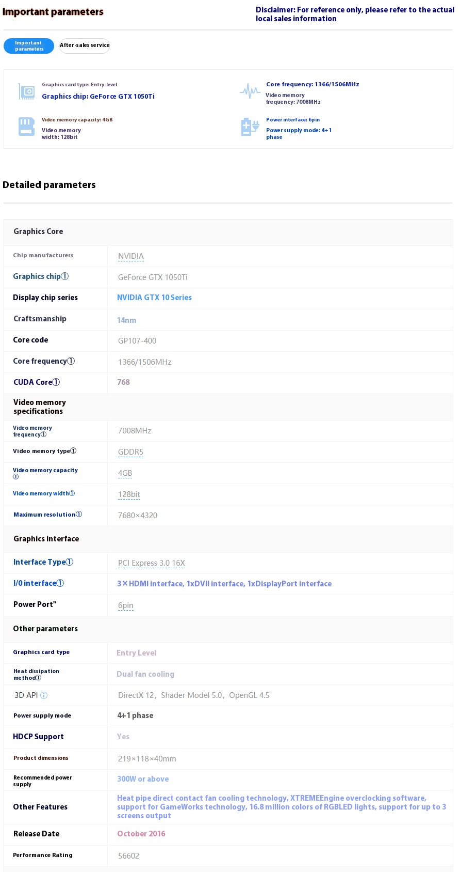Click the info circle next to Interface Type

(70, 562)
